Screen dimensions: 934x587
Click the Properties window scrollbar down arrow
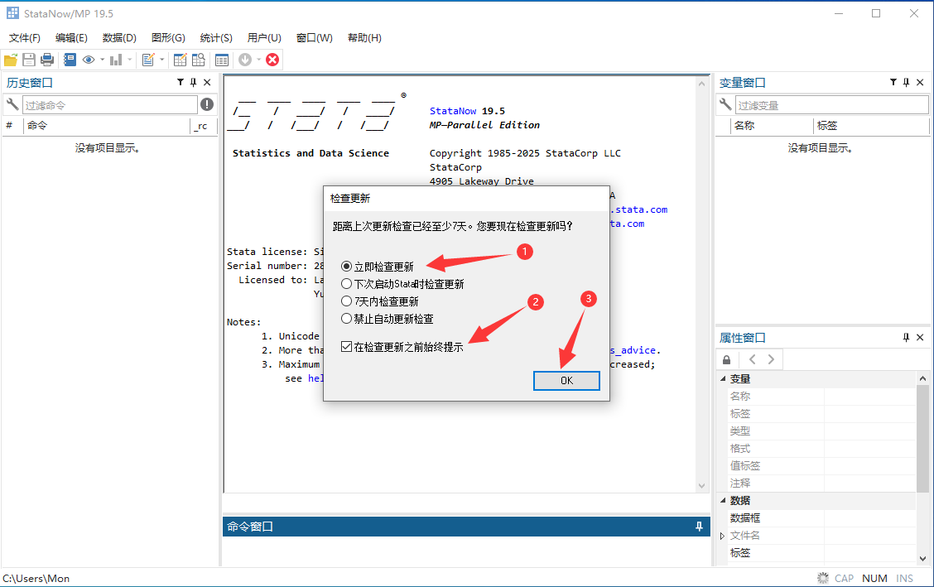[x=922, y=558]
